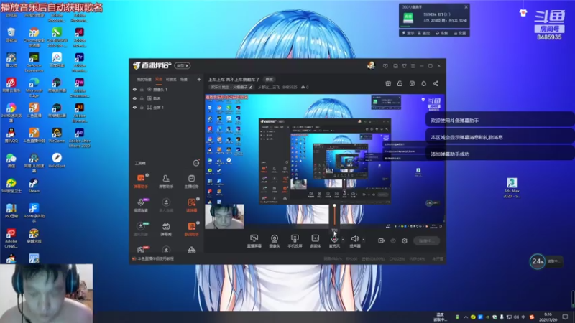Viewport: 575px width, 323px height.
Task: Open the 视频连麦 tool
Action: point(140,205)
